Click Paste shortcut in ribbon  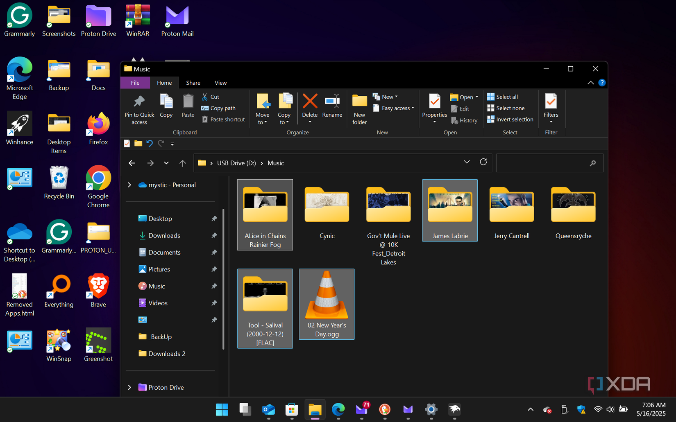223,120
